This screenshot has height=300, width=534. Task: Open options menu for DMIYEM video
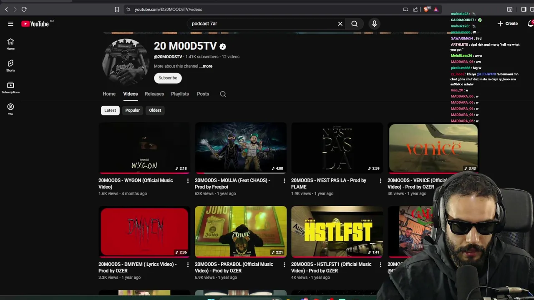point(188,265)
